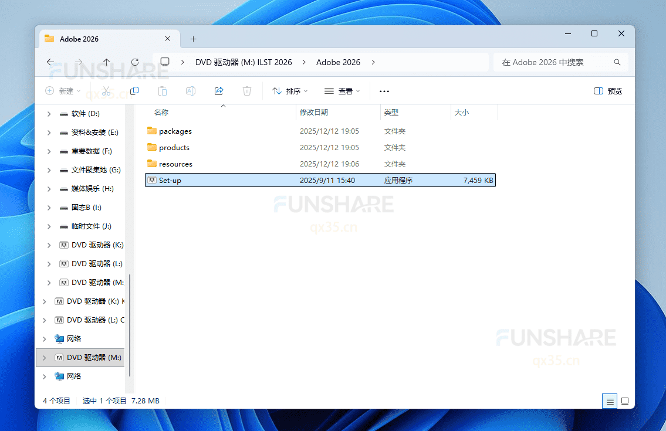Viewport: 666px width, 431px height.
Task: Click the Set-up application icon
Action: pos(151,180)
